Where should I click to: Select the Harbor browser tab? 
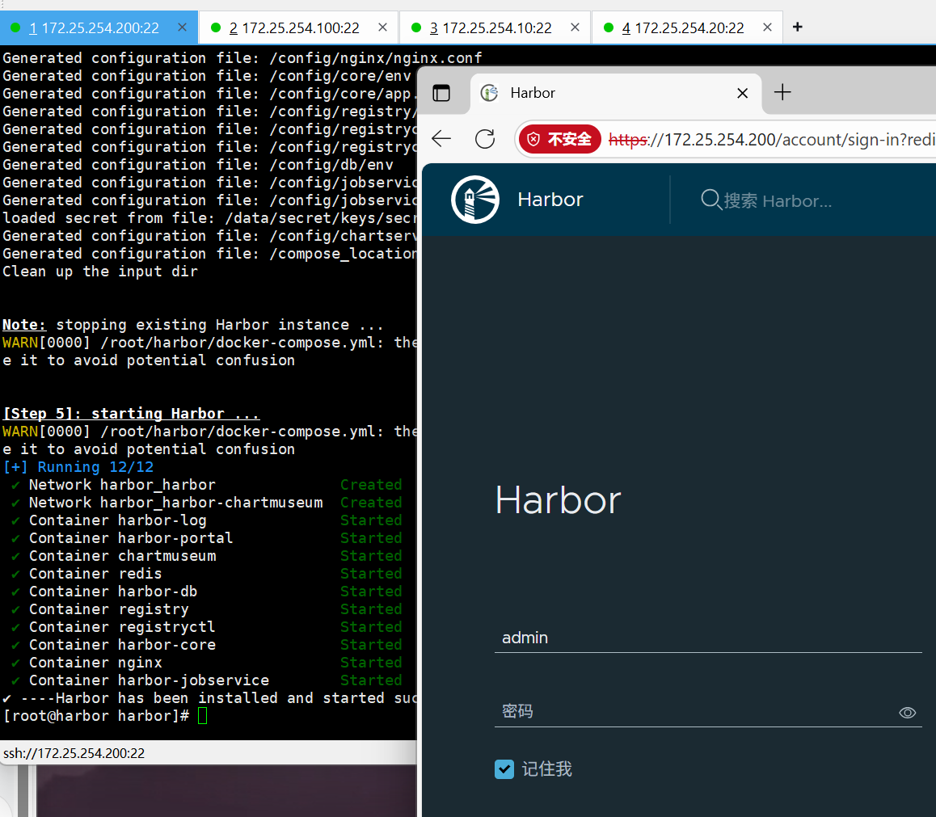pyautogui.click(x=615, y=93)
